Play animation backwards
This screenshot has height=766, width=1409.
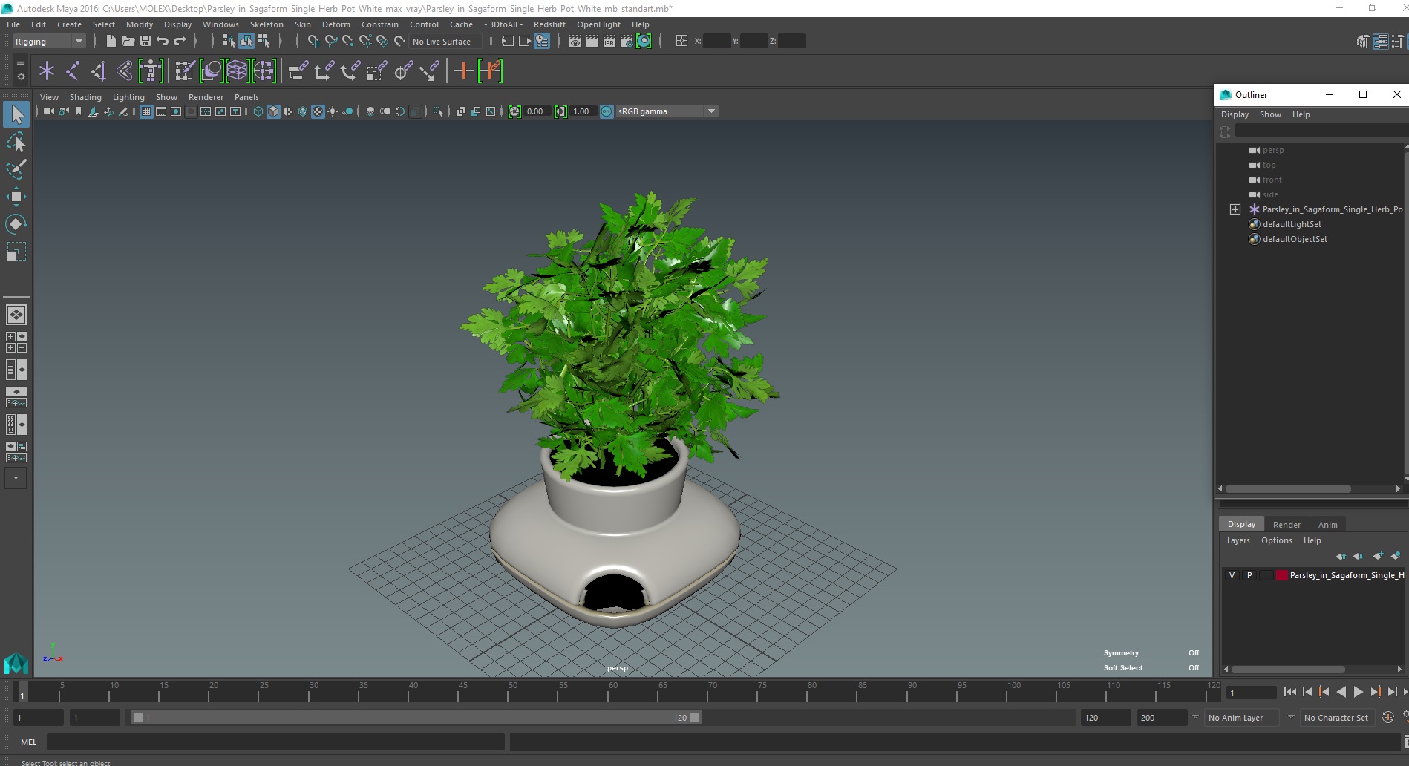point(1341,692)
